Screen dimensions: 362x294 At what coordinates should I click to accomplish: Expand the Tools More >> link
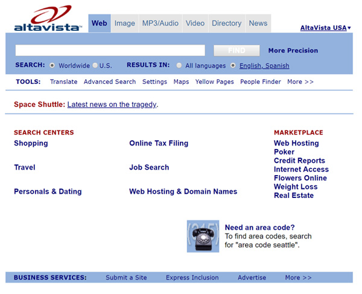300,81
